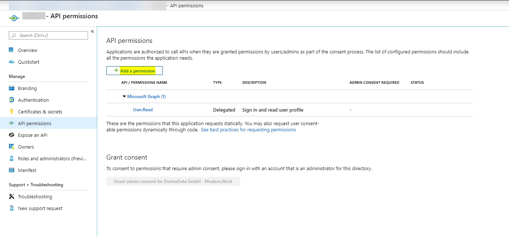Click the Authentication icon in sidebar
The width and height of the screenshot is (509, 236).
[11, 100]
